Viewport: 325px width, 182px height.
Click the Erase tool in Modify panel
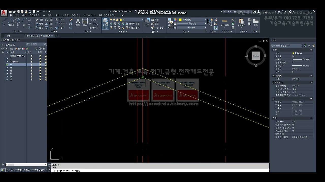[x=71, y=20]
